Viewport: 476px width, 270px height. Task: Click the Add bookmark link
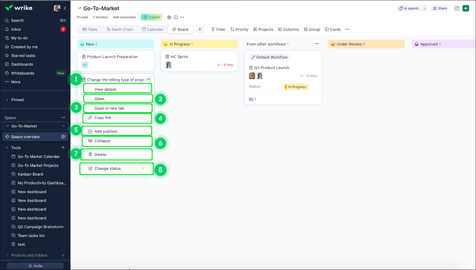coord(124,17)
